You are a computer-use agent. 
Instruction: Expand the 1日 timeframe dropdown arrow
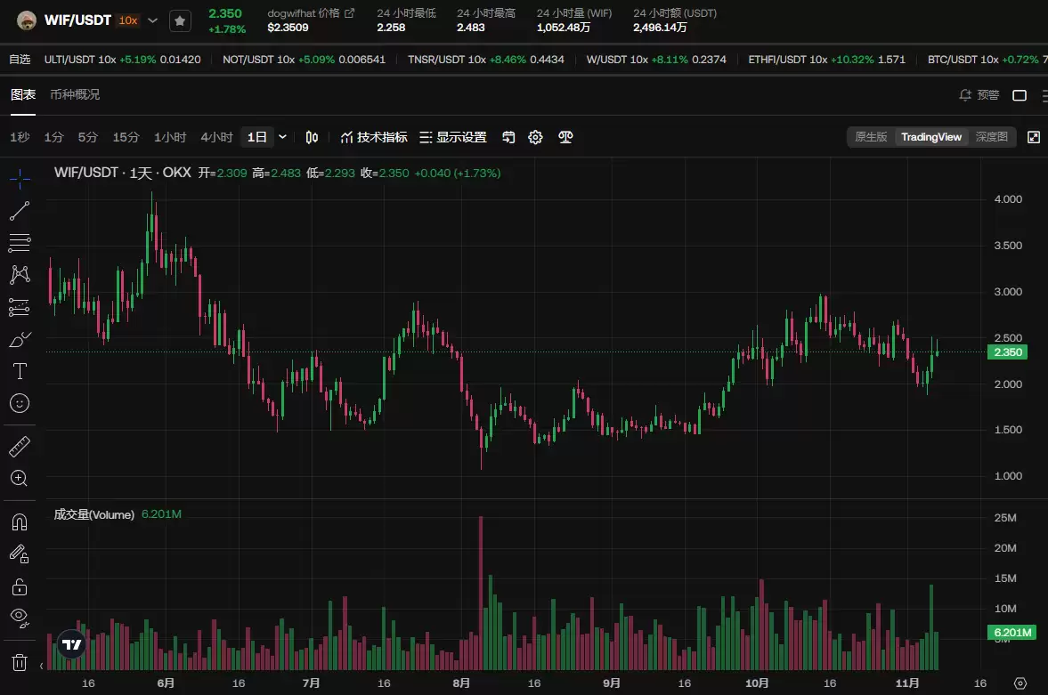[283, 137]
